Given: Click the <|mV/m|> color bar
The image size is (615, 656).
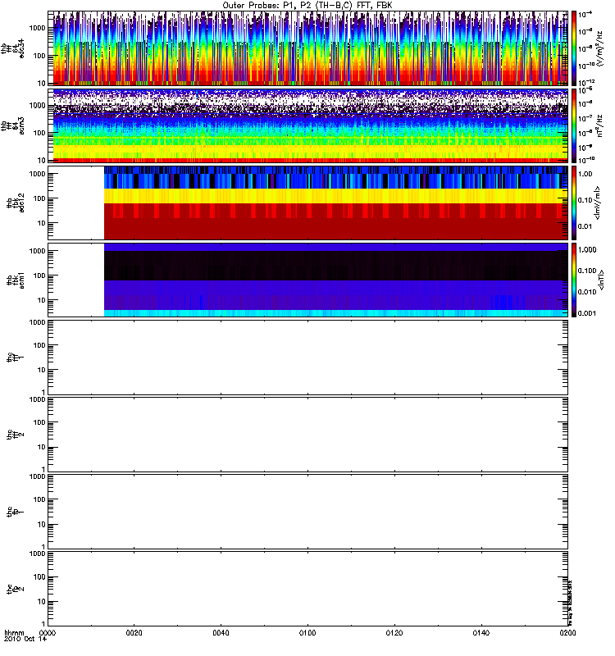Looking at the screenshot, I should click(x=574, y=203).
